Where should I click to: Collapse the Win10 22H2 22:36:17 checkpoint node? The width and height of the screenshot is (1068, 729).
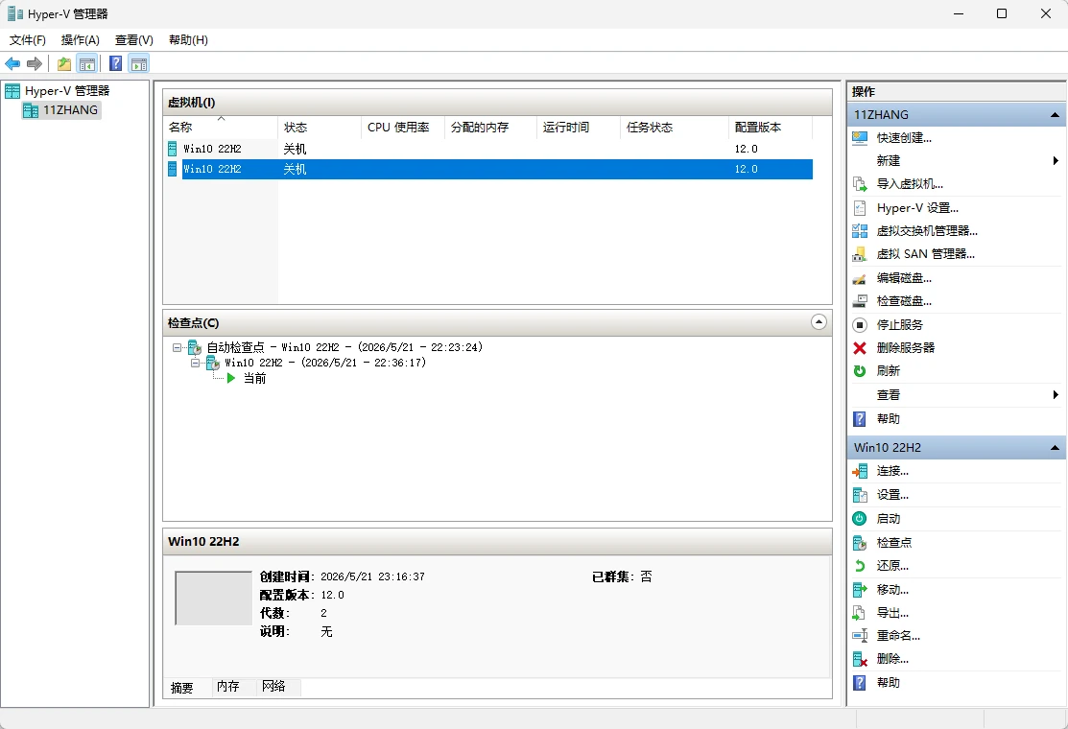pyautogui.click(x=196, y=364)
